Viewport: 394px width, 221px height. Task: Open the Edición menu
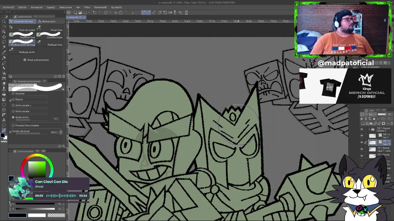[x=22, y=7]
